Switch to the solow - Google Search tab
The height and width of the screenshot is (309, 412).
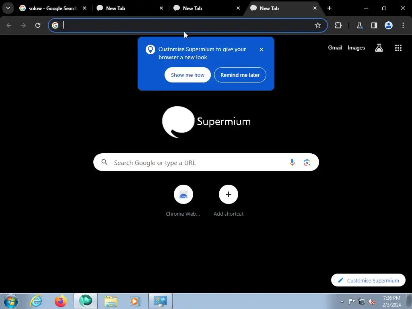(53, 8)
